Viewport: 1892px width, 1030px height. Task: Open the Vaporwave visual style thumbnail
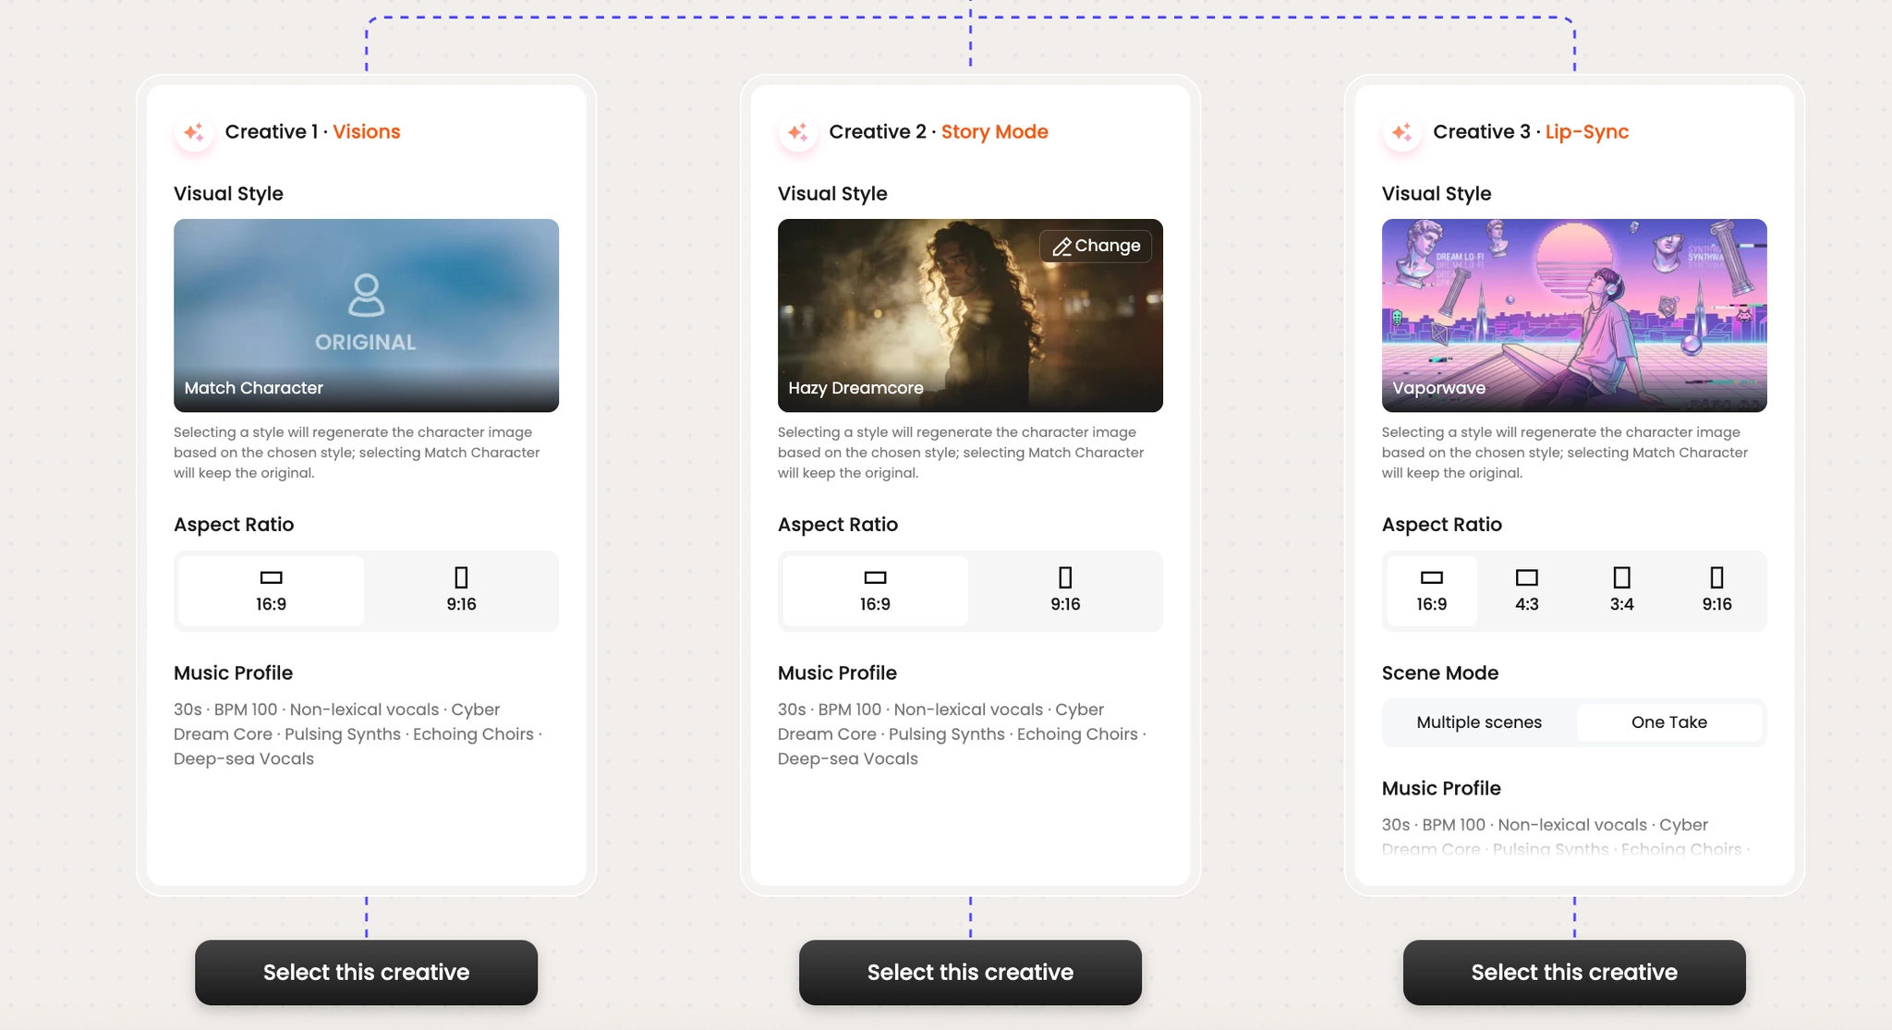coord(1574,315)
